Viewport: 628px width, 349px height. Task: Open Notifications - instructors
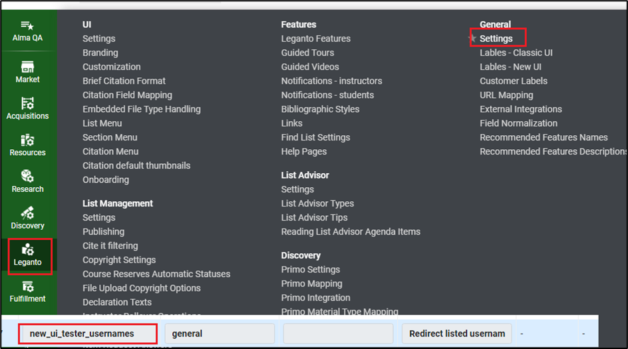(x=331, y=81)
